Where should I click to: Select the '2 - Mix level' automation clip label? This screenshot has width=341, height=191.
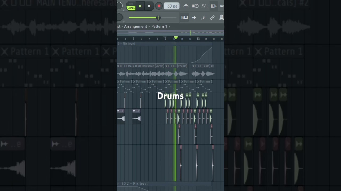tap(126, 44)
